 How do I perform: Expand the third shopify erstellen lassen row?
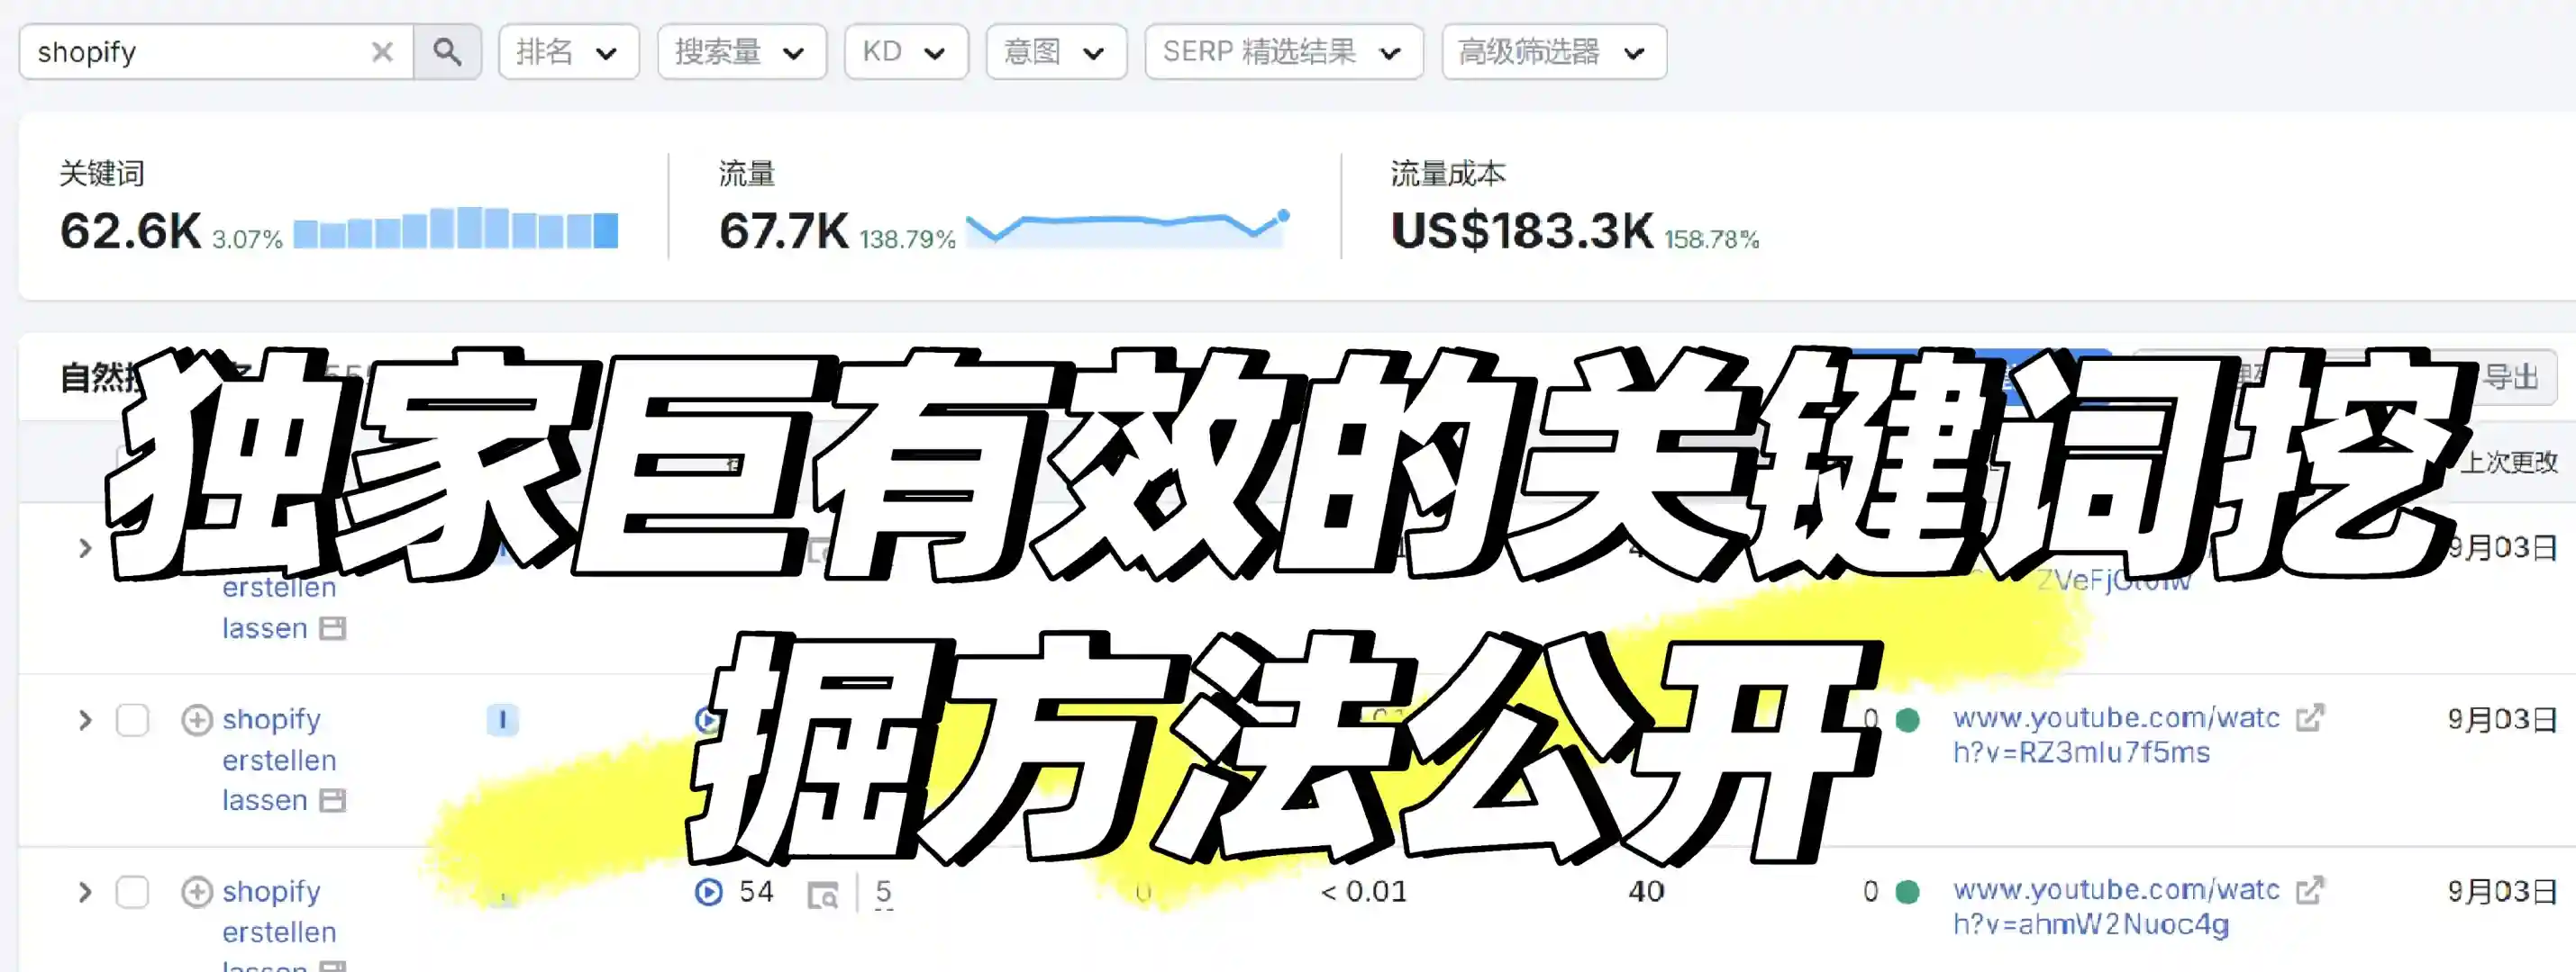pos(85,892)
